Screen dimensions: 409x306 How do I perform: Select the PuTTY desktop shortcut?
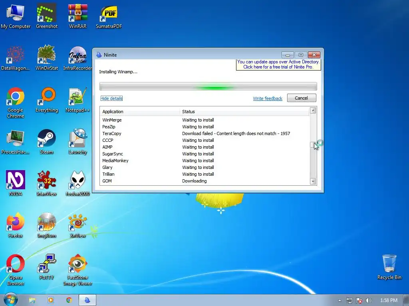[47, 267]
